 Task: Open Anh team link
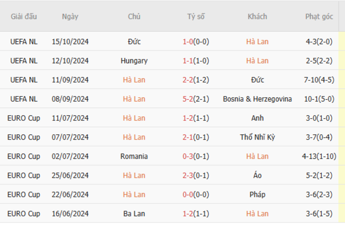(x=257, y=118)
